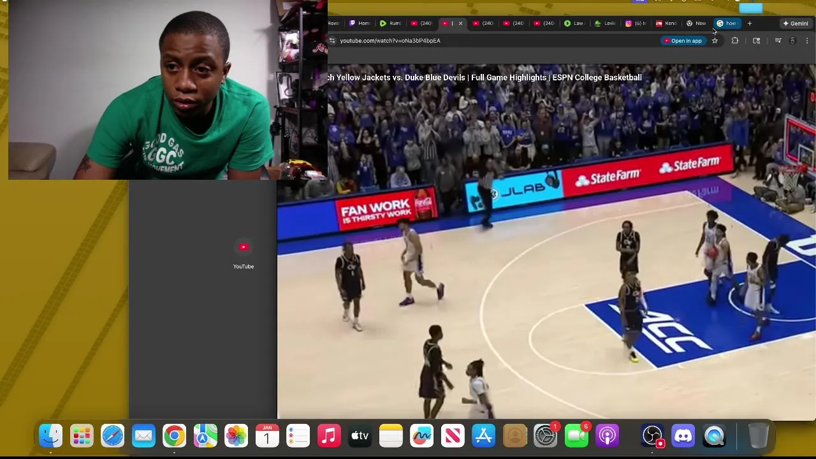The height and width of the screenshot is (459, 816).
Task: Click the OBS Studio dock icon
Action: pyautogui.click(x=652, y=436)
